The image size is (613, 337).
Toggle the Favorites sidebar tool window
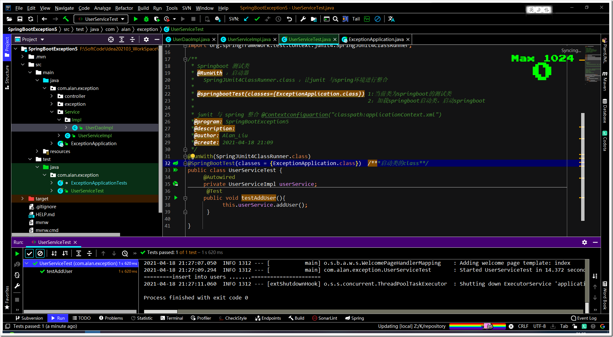point(7,298)
